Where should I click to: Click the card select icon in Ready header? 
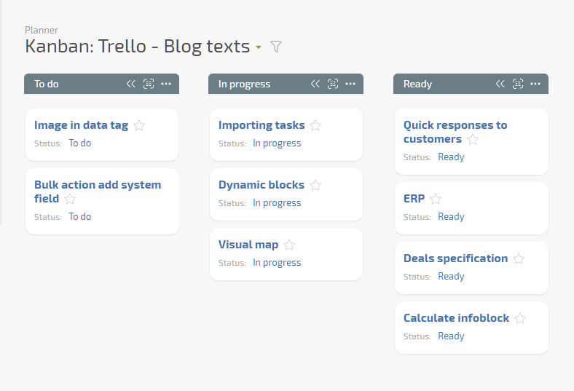click(518, 84)
